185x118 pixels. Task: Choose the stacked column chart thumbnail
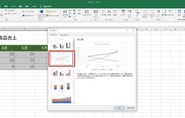(x=61, y=86)
